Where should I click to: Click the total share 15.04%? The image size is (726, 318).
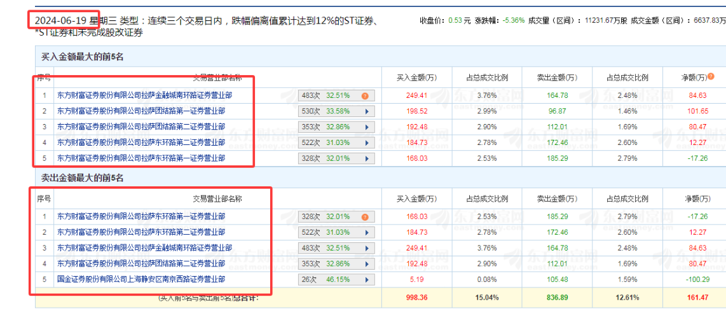(487, 297)
